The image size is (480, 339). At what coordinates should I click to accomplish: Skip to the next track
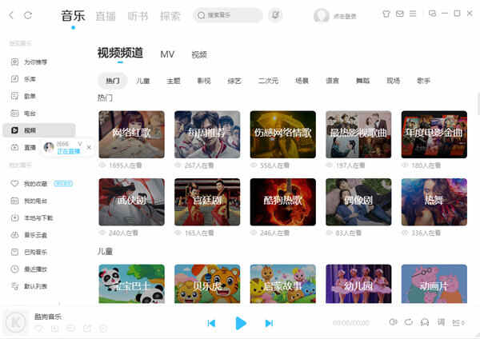coord(269,323)
